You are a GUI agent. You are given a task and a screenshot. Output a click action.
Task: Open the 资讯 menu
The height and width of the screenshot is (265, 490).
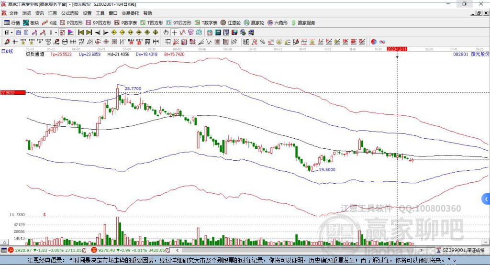[39, 13]
